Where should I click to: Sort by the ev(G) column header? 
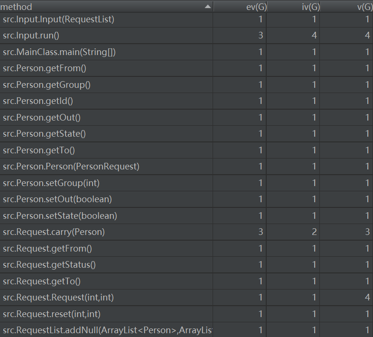click(x=240, y=7)
